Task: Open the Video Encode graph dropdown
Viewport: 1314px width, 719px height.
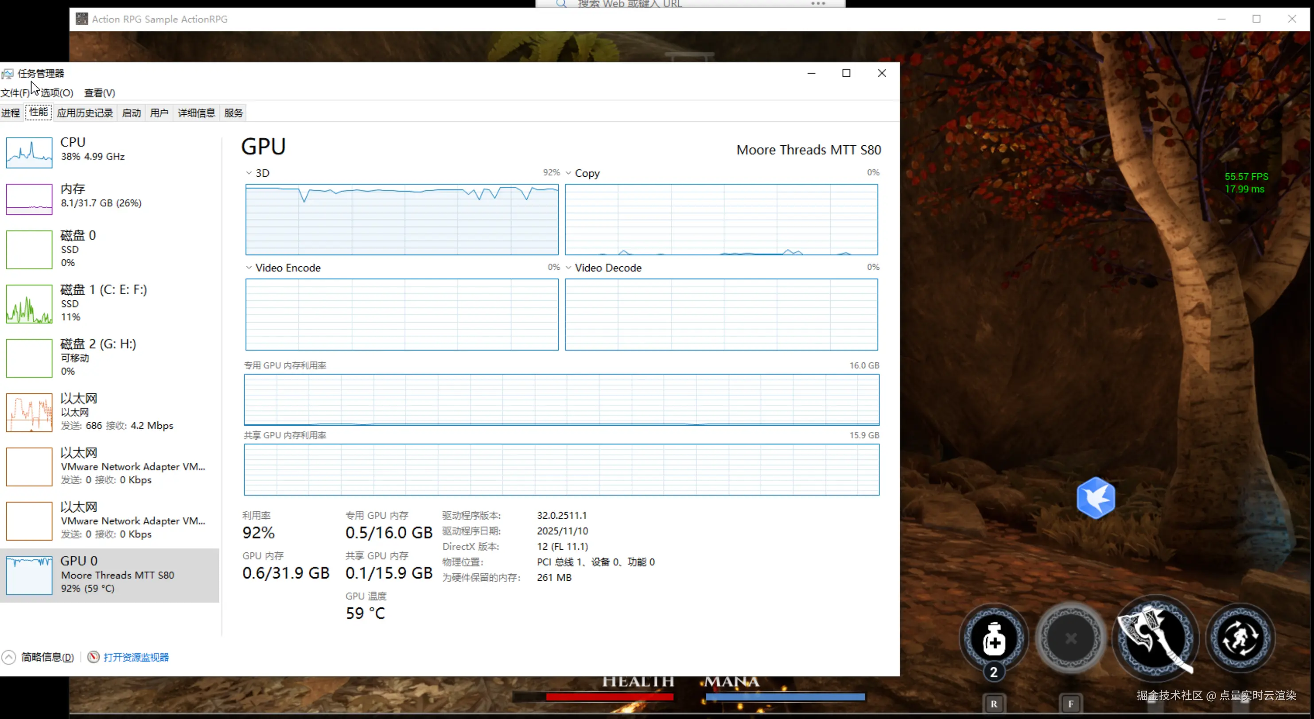Action: pos(249,268)
